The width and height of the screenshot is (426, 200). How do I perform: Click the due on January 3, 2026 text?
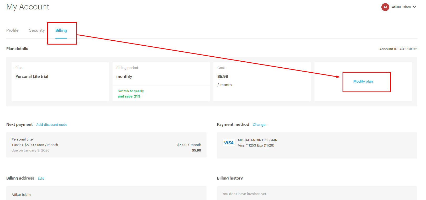click(30, 150)
